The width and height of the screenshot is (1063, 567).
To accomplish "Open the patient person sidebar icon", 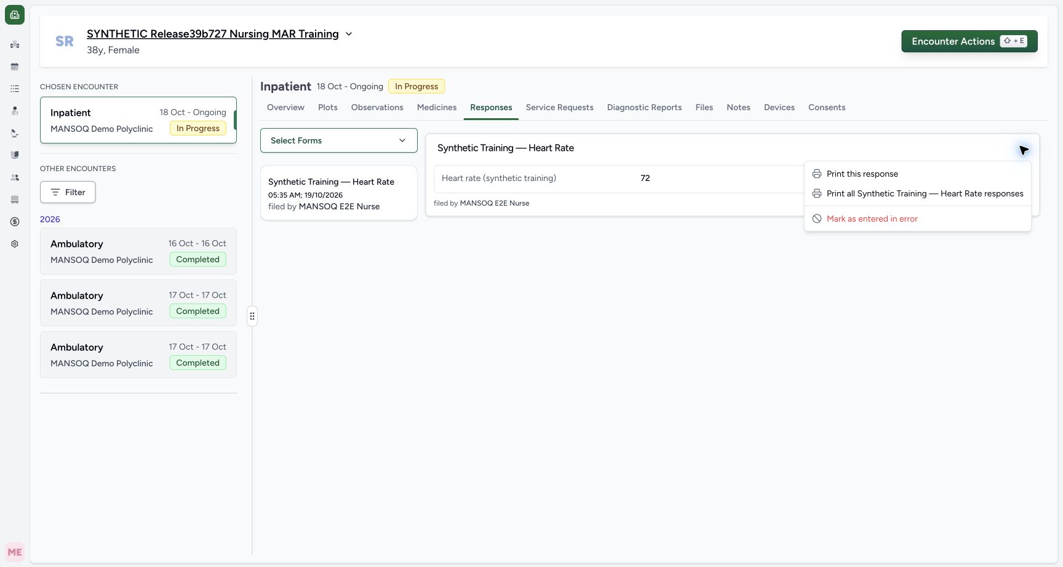I will tap(15, 111).
